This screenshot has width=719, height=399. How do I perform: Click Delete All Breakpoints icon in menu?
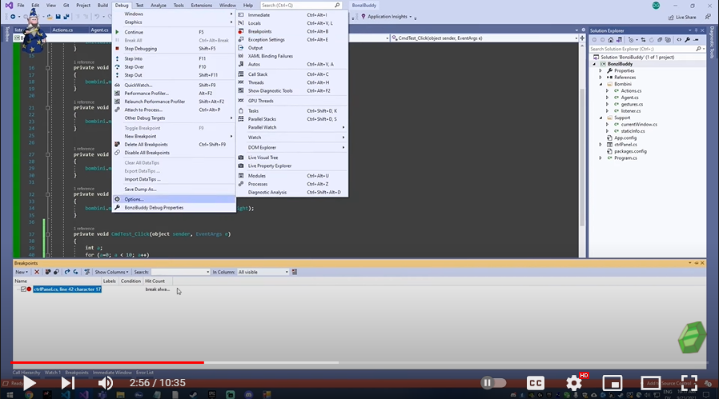click(117, 144)
